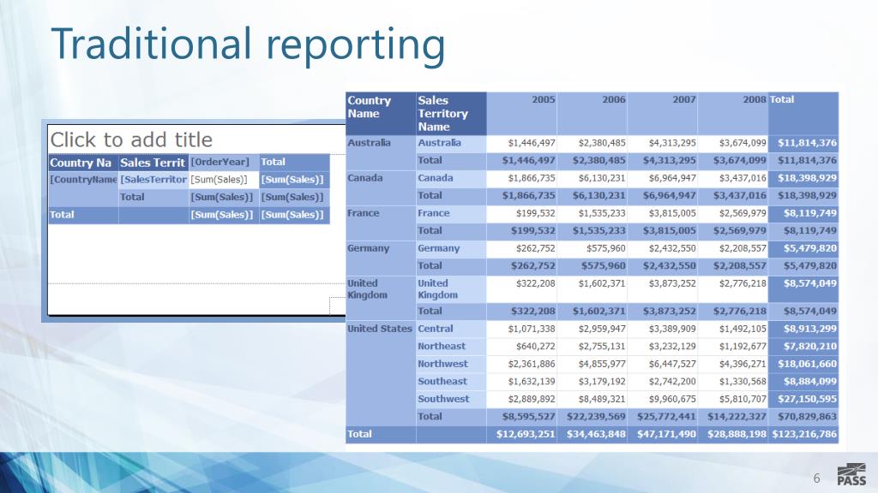Image resolution: width=878 pixels, height=493 pixels.
Task: Click the 'Sales Territ' header in design table
Action: (153, 162)
